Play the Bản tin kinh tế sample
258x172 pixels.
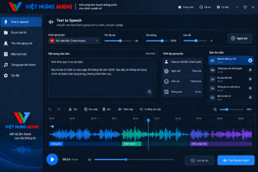(250, 98)
